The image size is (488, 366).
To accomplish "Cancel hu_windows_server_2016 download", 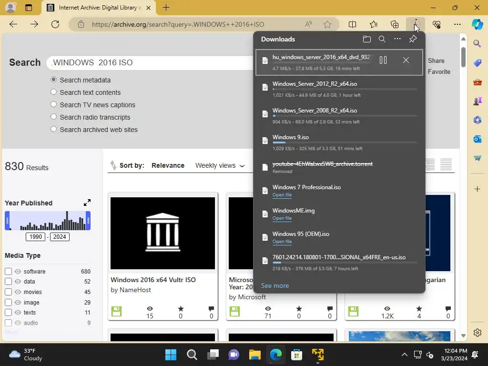I will pyautogui.click(x=406, y=60).
